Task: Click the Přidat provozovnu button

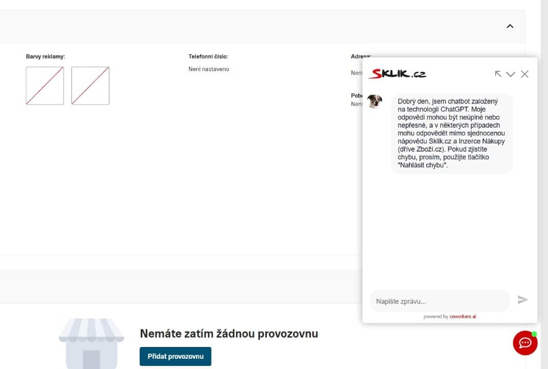Action: (x=175, y=356)
